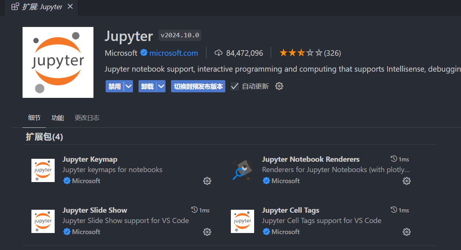
Task: Click the large Jupyter extension logo
Action: 58,62
